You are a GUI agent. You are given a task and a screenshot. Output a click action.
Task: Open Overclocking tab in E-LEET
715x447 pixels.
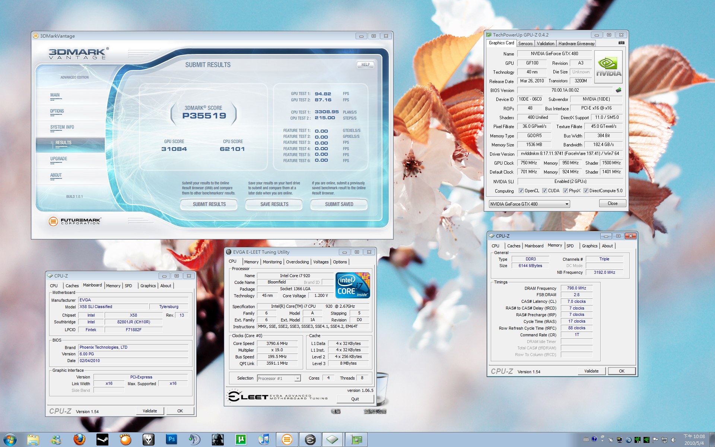[297, 262]
